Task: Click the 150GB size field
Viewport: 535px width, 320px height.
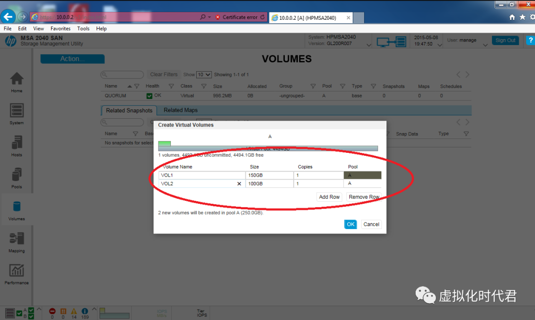Action: click(x=269, y=175)
